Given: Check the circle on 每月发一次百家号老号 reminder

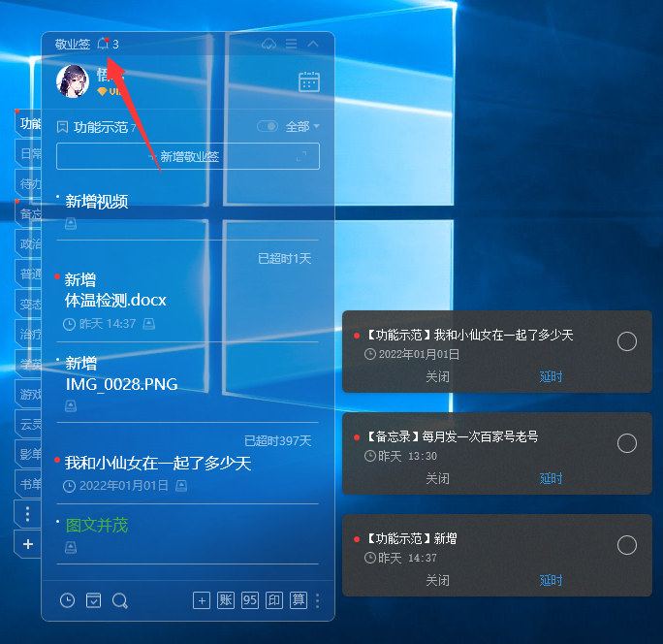Looking at the screenshot, I should point(627,443).
